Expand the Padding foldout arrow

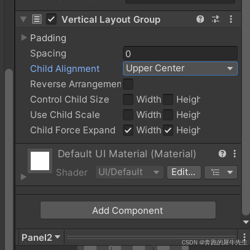coord(24,37)
